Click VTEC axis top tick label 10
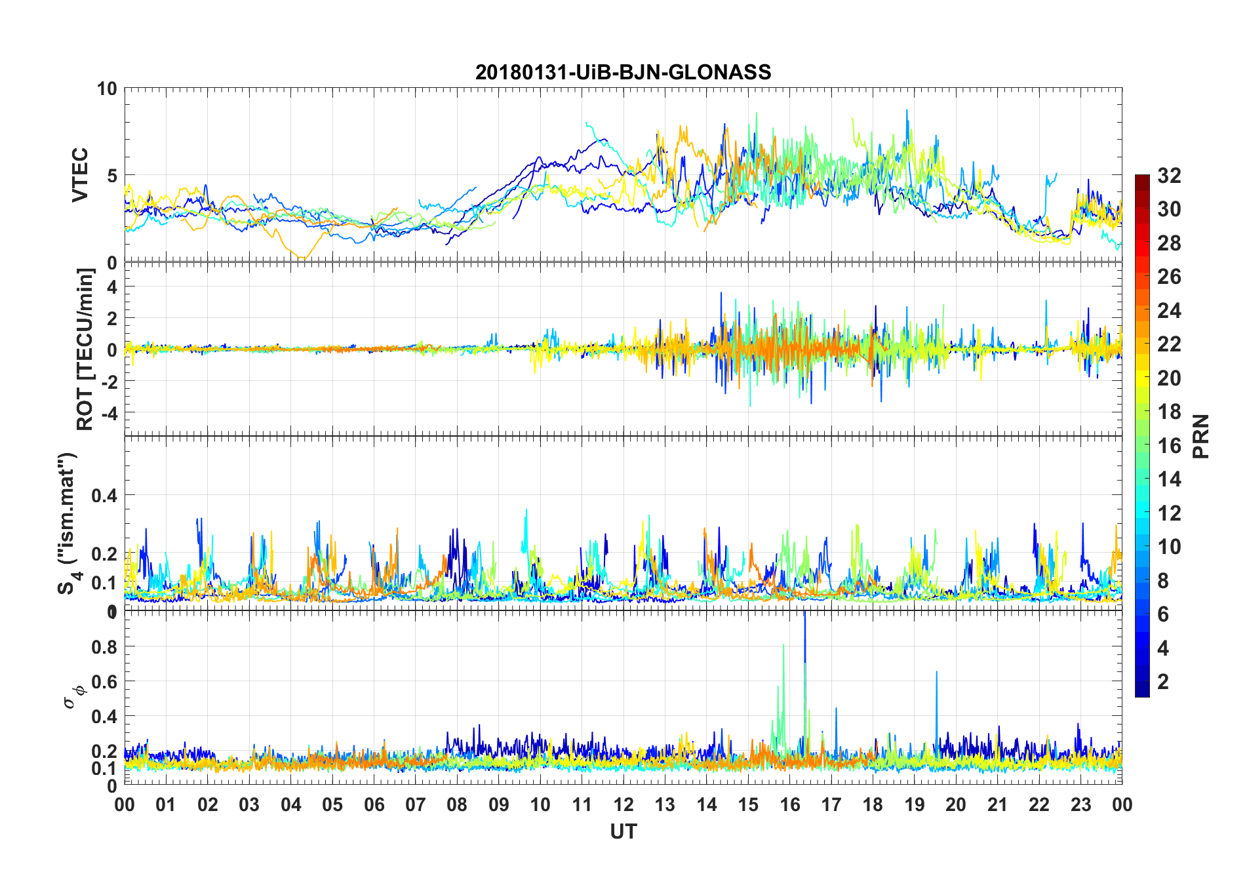 [x=107, y=89]
